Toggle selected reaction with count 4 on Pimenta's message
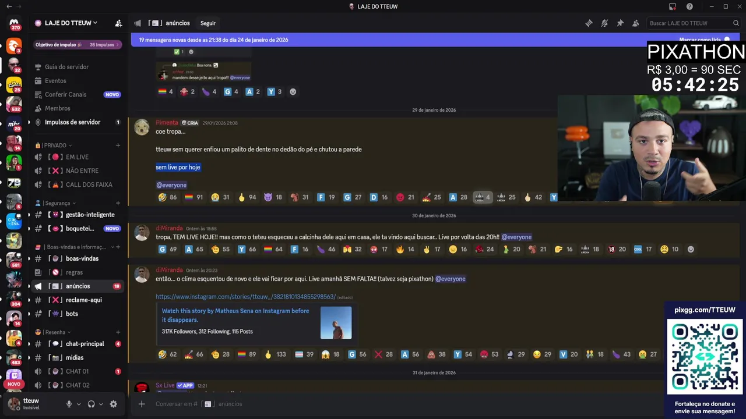 [x=483, y=197]
